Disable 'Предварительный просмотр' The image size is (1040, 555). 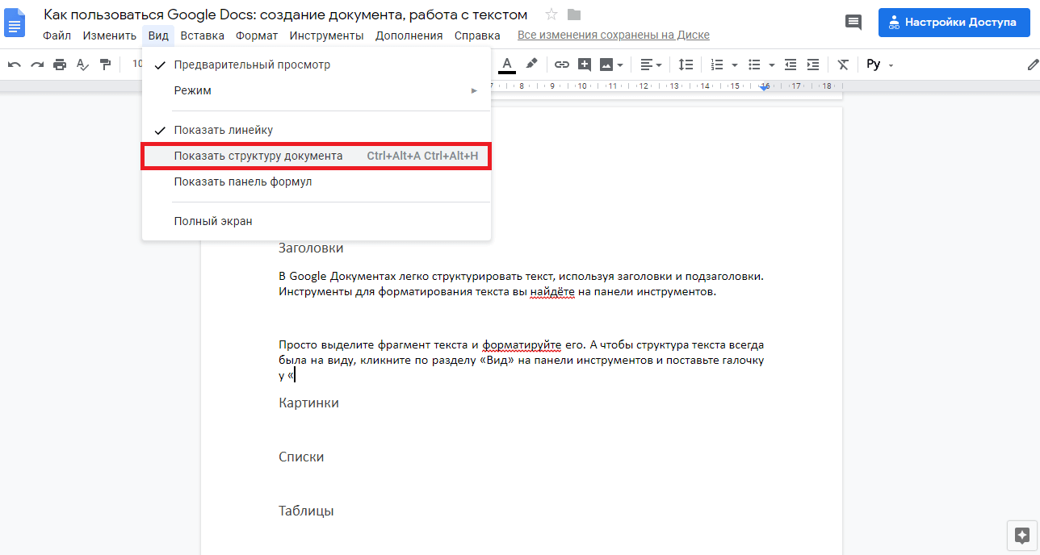[253, 65]
